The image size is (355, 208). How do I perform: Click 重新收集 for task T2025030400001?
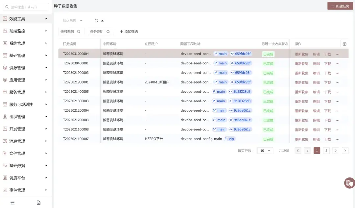(301, 64)
